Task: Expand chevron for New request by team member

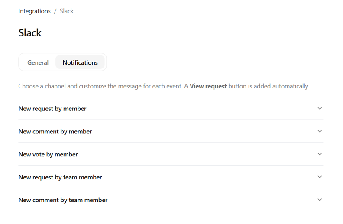Action: click(x=320, y=177)
